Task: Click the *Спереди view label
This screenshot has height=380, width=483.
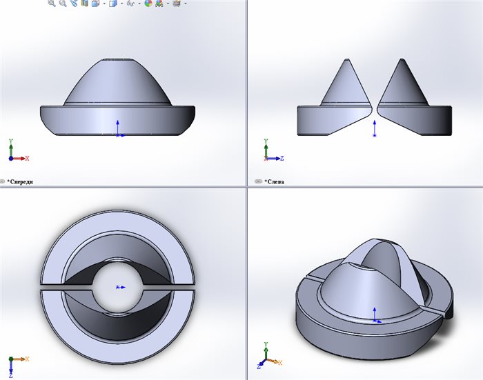Action: coord(20,181)
